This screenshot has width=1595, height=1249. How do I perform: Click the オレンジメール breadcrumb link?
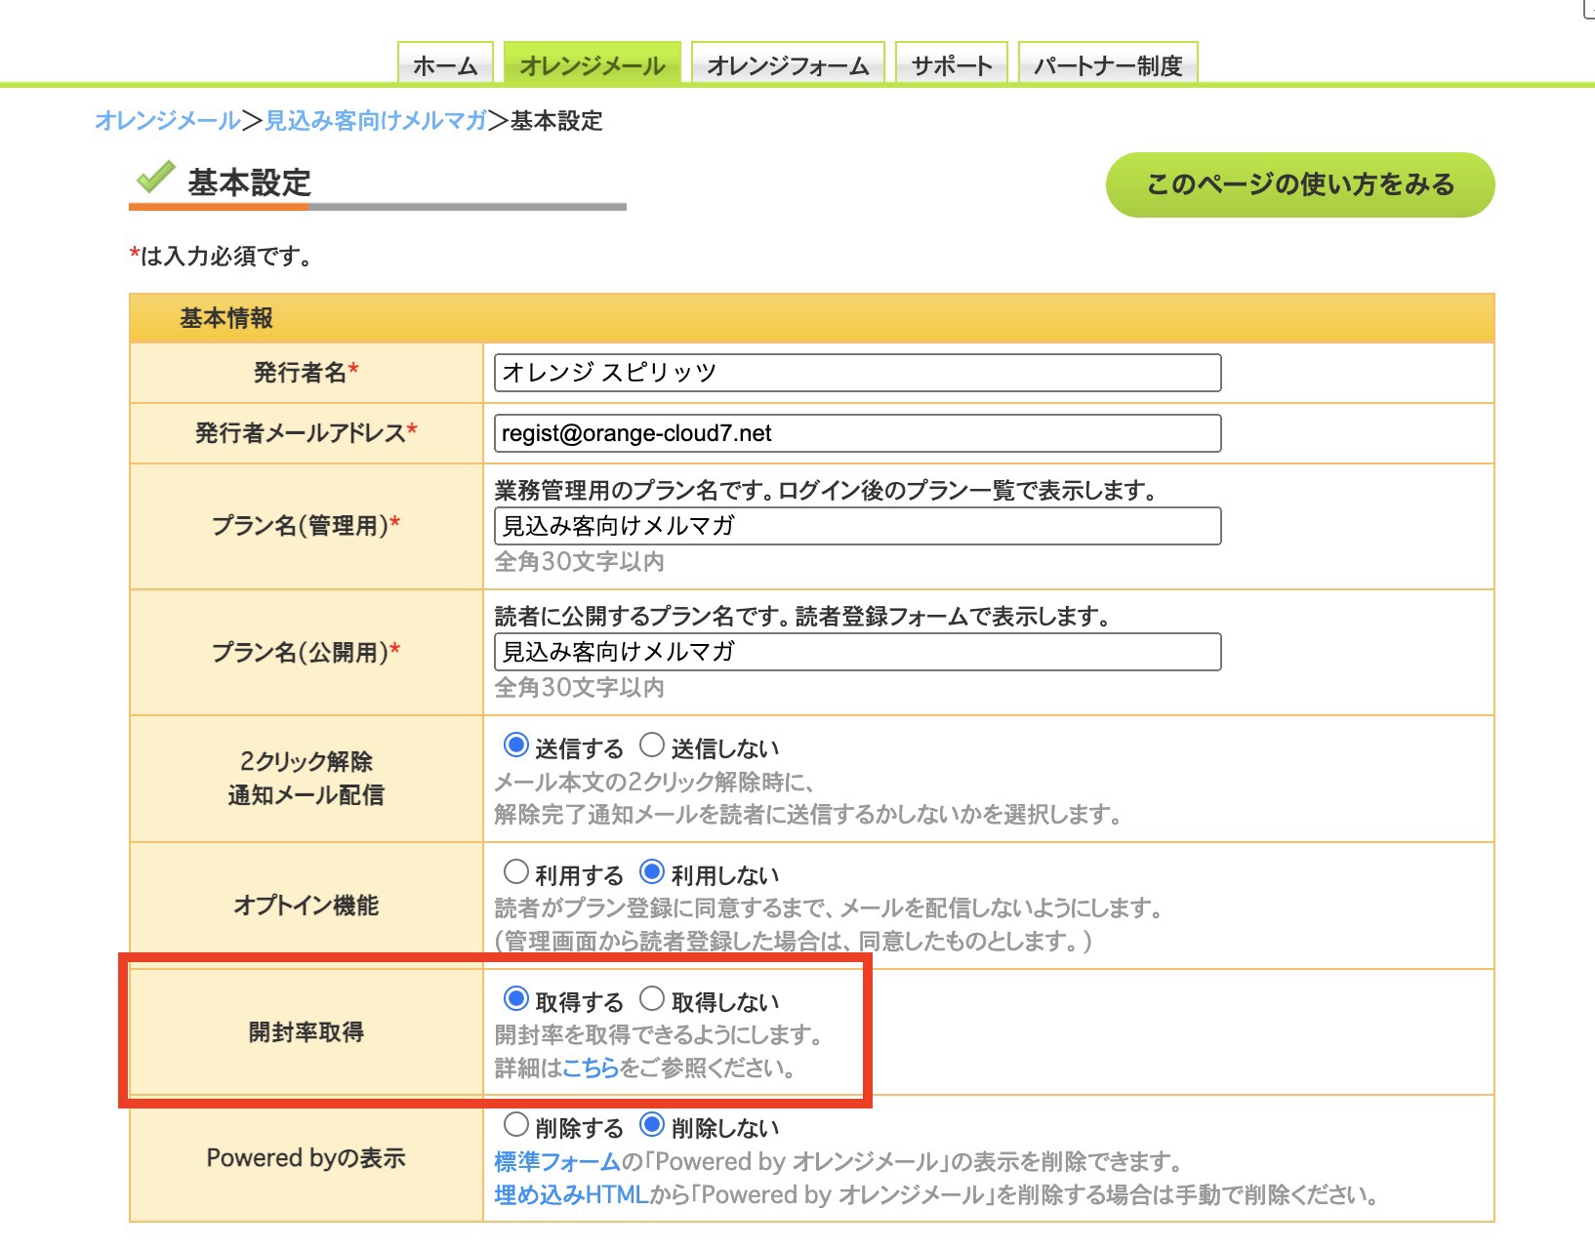pos(168,120)
